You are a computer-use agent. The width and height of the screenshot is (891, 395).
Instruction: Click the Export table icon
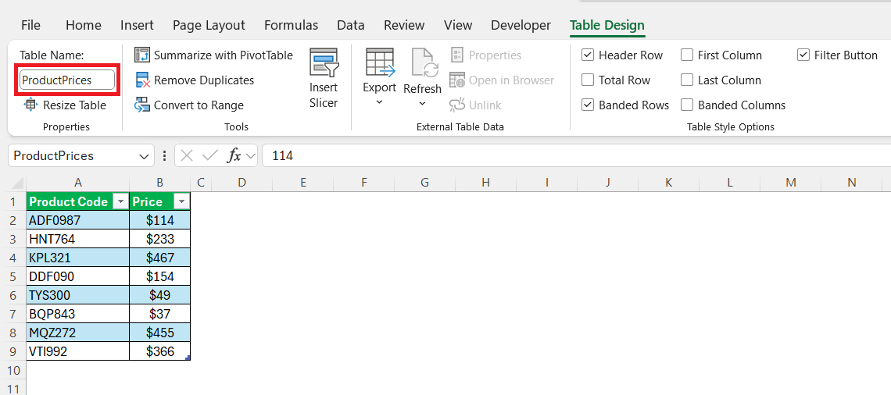(380, 62)
